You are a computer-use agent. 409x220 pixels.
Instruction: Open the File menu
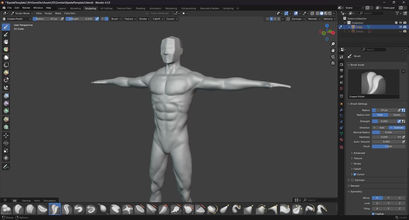click(9, 8)
